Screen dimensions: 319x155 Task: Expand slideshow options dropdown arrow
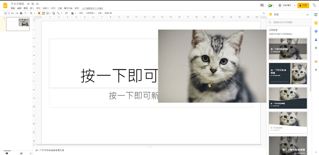[x=294, y=6]
